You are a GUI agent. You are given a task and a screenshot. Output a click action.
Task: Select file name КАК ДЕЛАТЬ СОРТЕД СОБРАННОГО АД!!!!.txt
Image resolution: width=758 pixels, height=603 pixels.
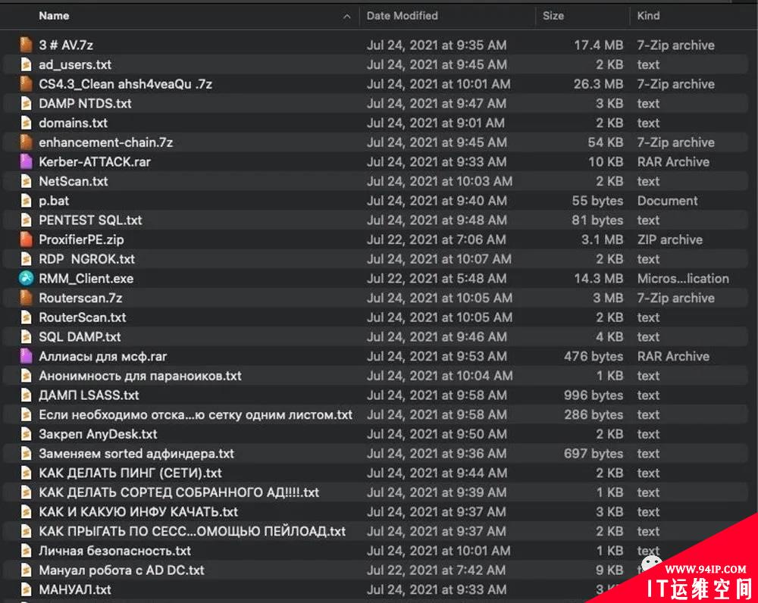(179, 492)
